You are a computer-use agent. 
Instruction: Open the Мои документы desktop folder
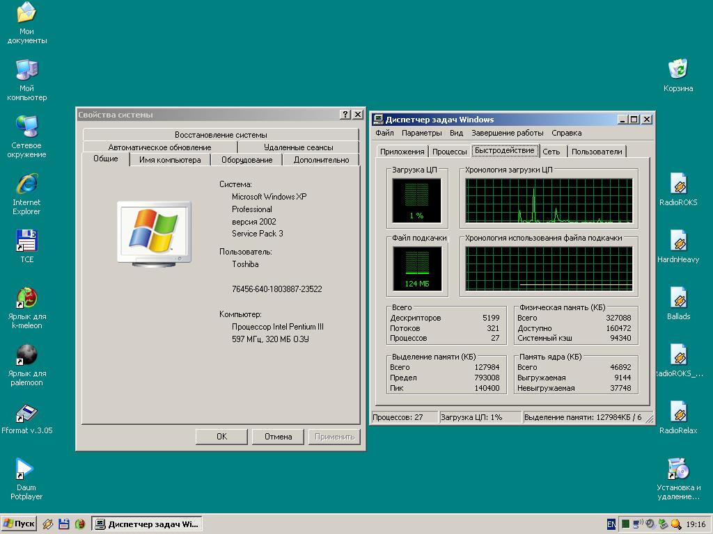tap(26, 14)
